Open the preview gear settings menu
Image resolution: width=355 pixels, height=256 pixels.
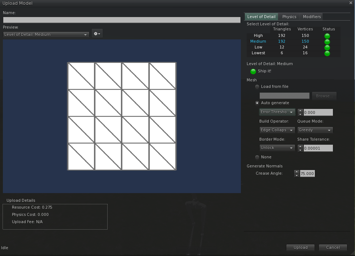pos(97,34)
